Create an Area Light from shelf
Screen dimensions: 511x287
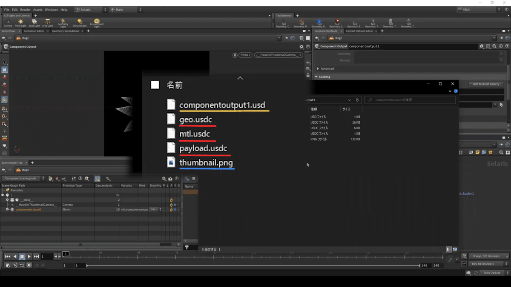[47, 23]
